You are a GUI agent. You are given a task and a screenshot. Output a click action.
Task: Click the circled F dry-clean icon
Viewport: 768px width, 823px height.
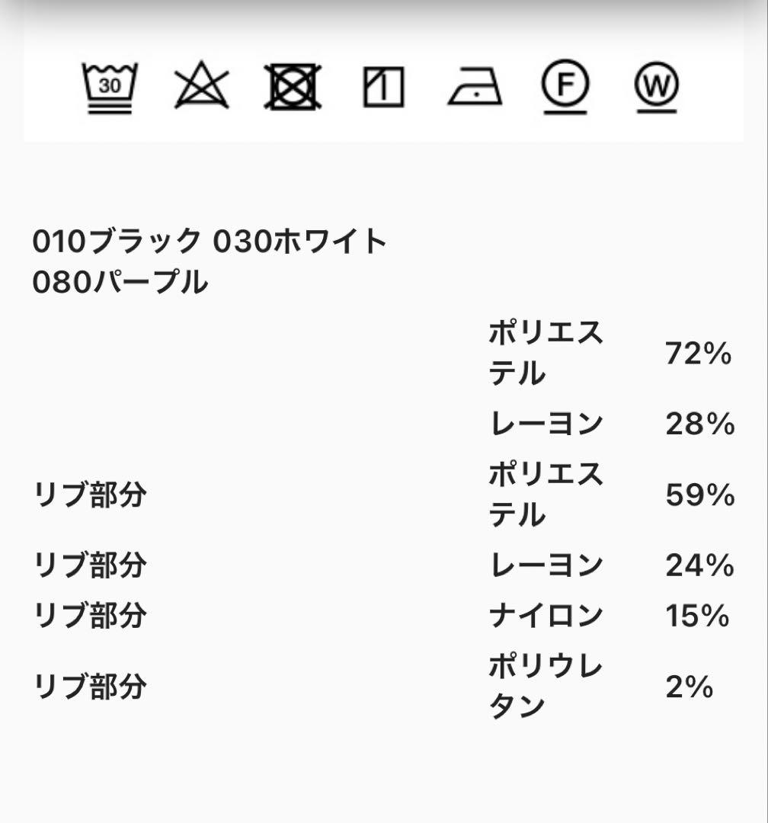[x=565, y=86]
